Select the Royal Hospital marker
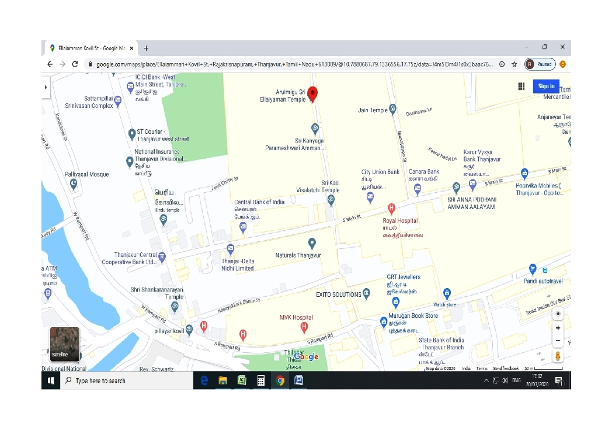This screenshot has width=598, height=423. click(391, 208)
